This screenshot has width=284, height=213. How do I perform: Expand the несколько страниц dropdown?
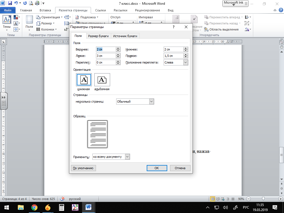point(151,102)
